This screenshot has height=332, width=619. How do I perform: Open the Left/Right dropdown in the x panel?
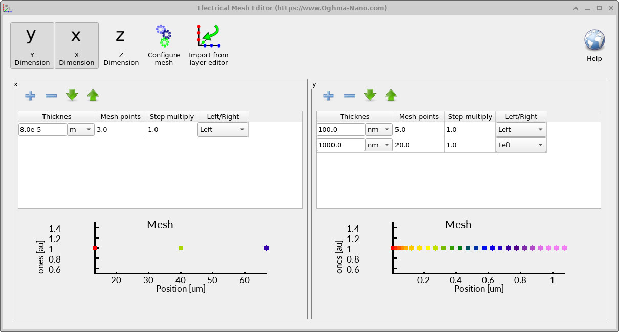point(223,129)
